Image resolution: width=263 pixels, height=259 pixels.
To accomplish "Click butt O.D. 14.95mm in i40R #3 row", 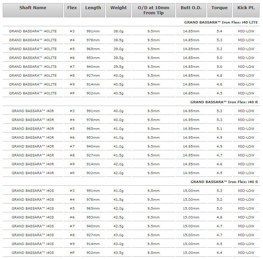I will (x=191, y=111).
